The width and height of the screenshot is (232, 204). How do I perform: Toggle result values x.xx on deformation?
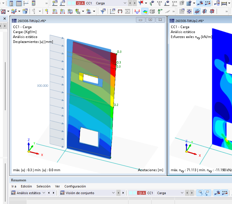click(x=159, y=3)
